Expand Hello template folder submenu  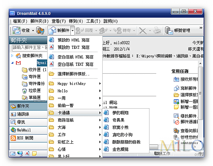click(x=75, y=91)
